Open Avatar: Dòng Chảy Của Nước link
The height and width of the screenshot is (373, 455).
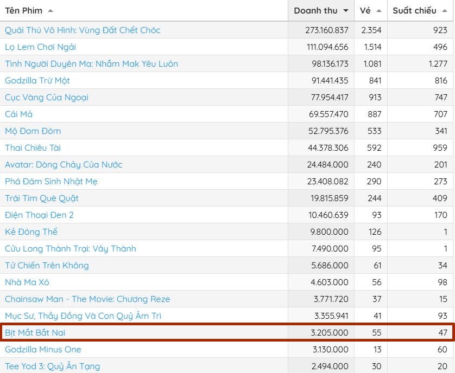pos(64,165)
